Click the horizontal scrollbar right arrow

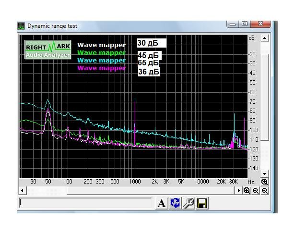coord(238,190)
